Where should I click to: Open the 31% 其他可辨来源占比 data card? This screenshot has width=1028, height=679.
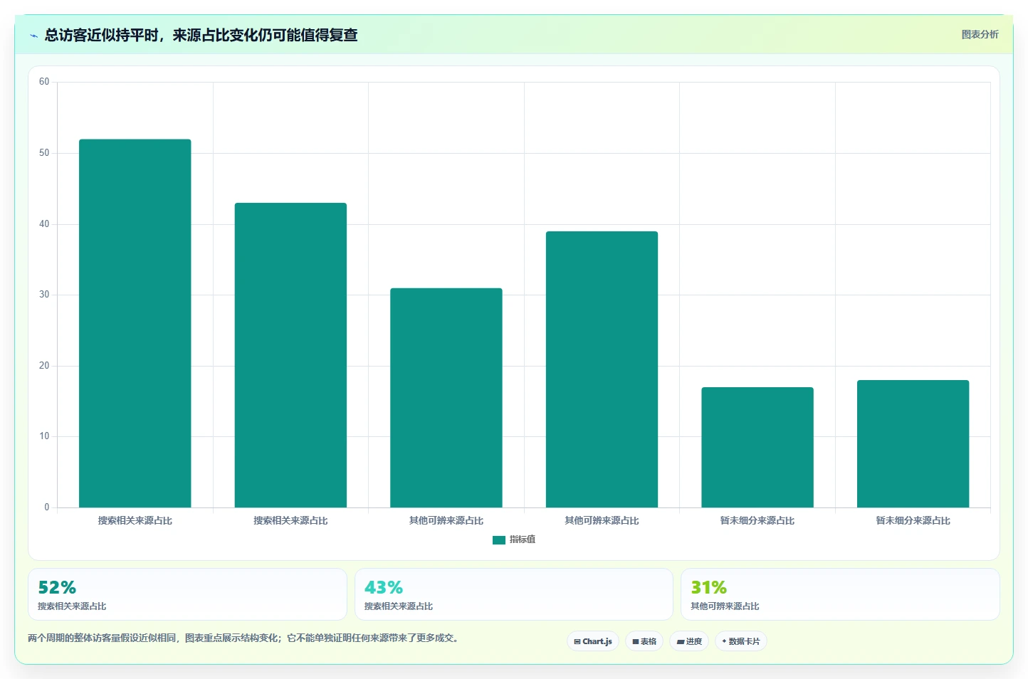[x=840, y=594]
